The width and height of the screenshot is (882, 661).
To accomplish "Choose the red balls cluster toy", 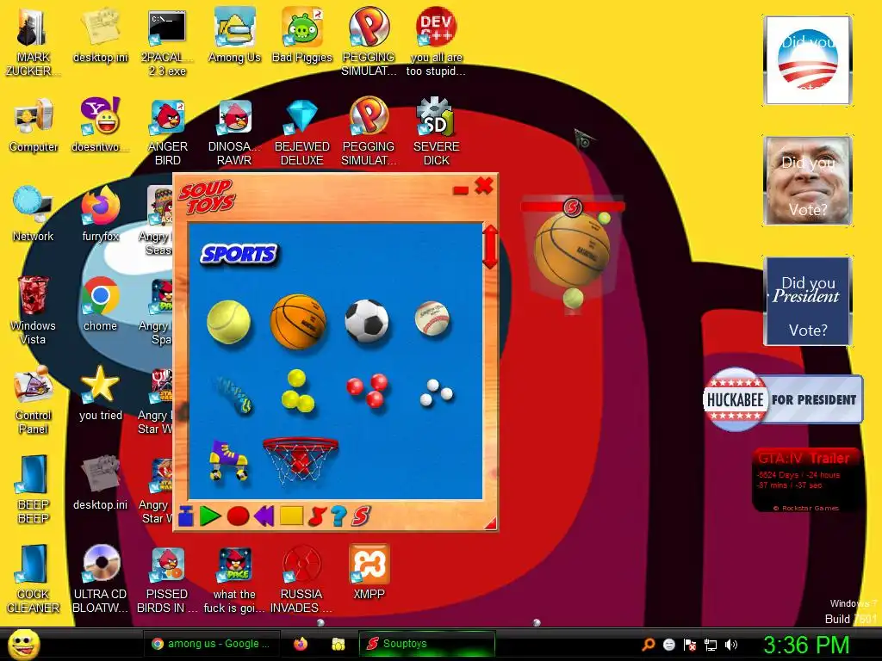I will [367, 390].
